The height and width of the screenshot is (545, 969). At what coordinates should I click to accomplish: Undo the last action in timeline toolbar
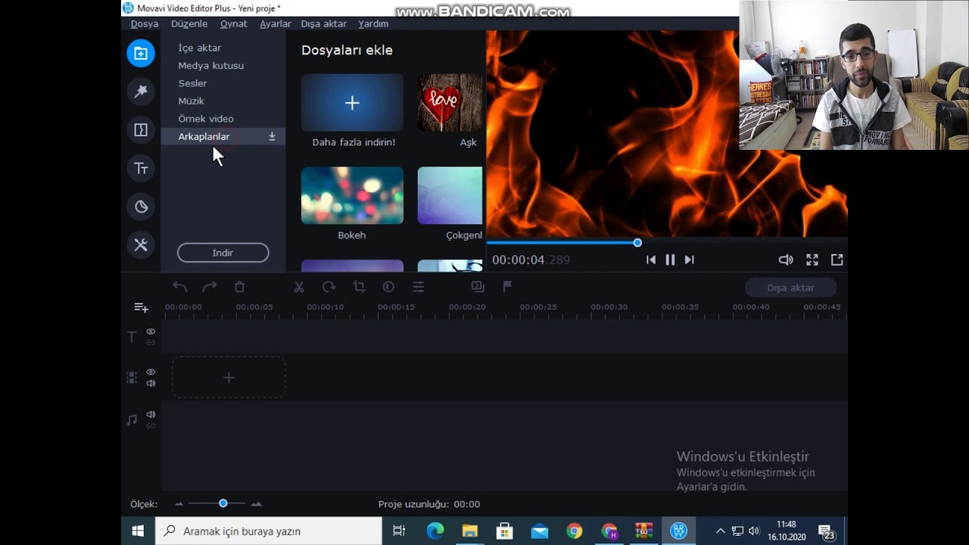(179, 287)
